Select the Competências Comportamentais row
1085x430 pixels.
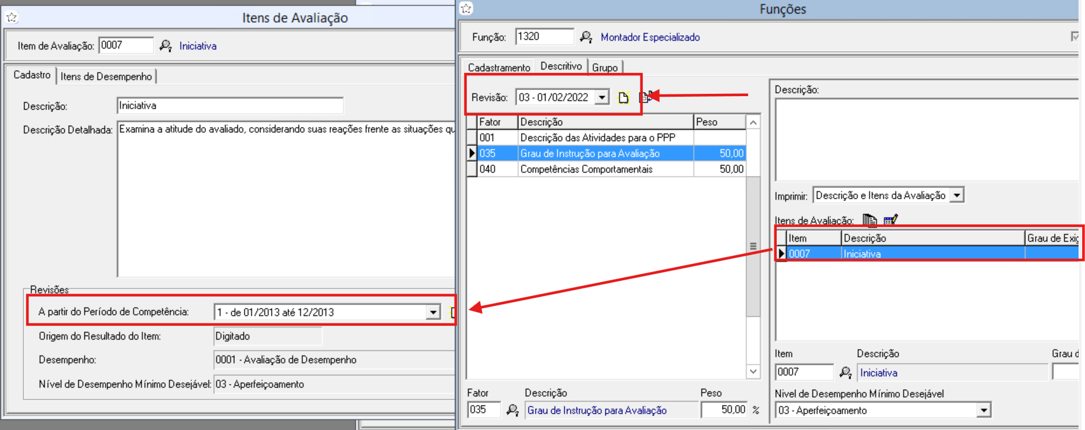pos(586,169)
